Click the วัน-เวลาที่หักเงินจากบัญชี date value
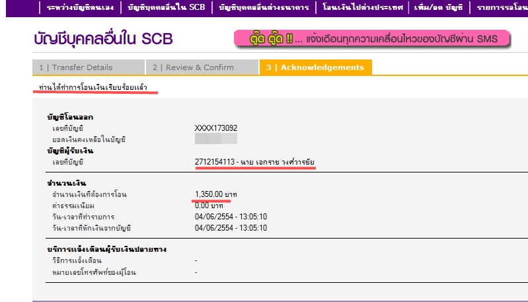 tap(231, 228)
